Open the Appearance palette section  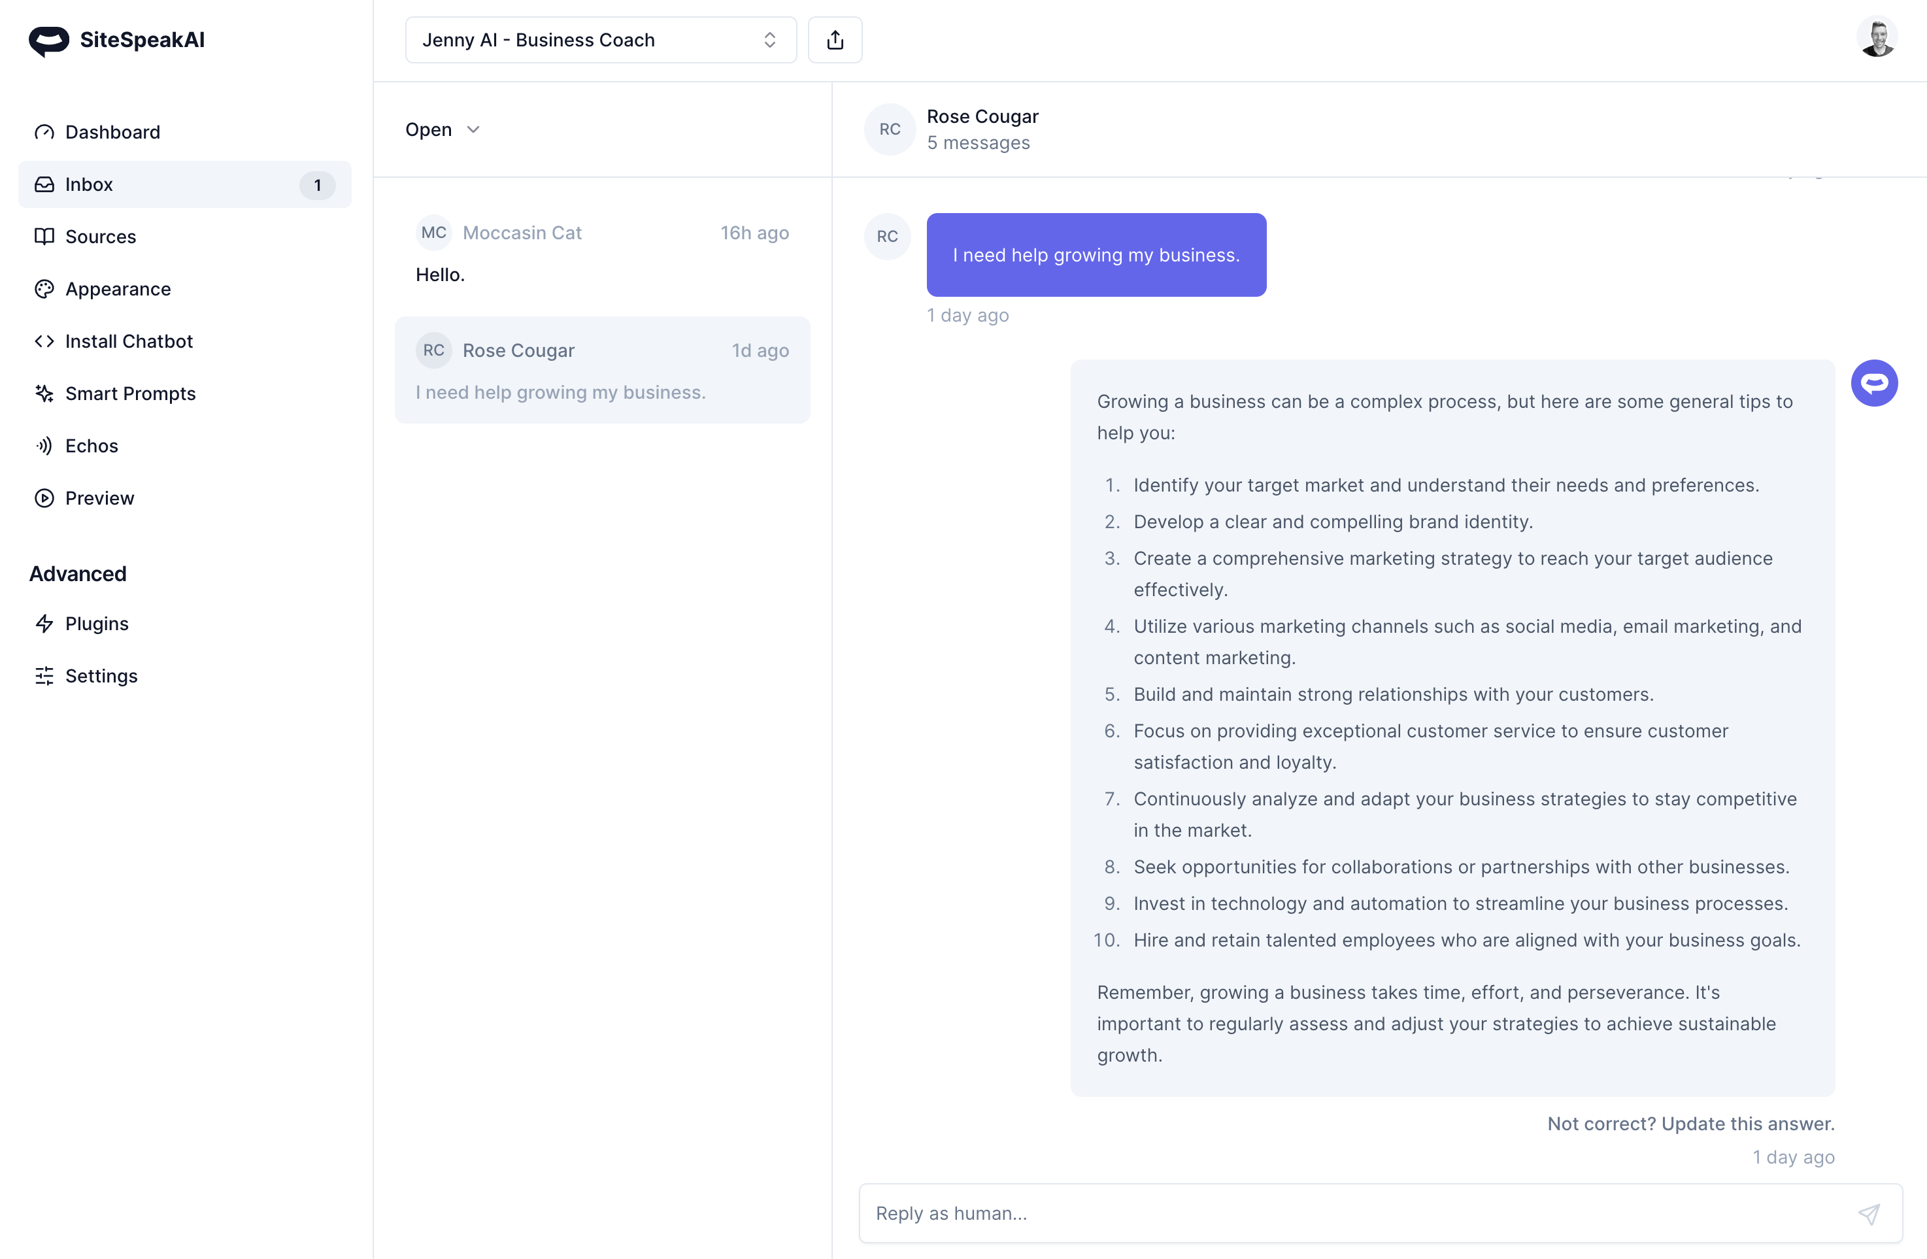coord(118,289)
